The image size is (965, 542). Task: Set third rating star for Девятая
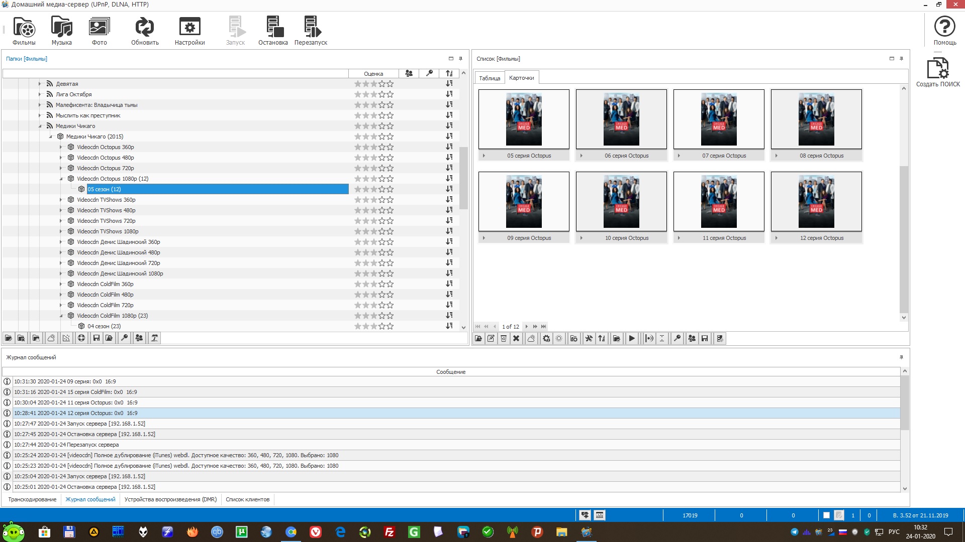[374, 84]
